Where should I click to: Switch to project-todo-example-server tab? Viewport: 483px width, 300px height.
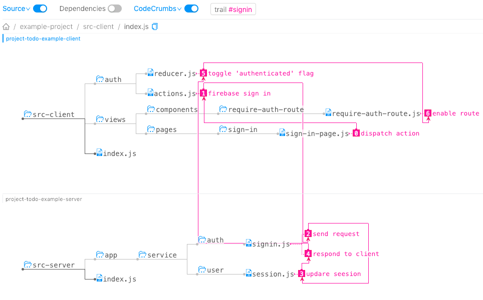44,199
